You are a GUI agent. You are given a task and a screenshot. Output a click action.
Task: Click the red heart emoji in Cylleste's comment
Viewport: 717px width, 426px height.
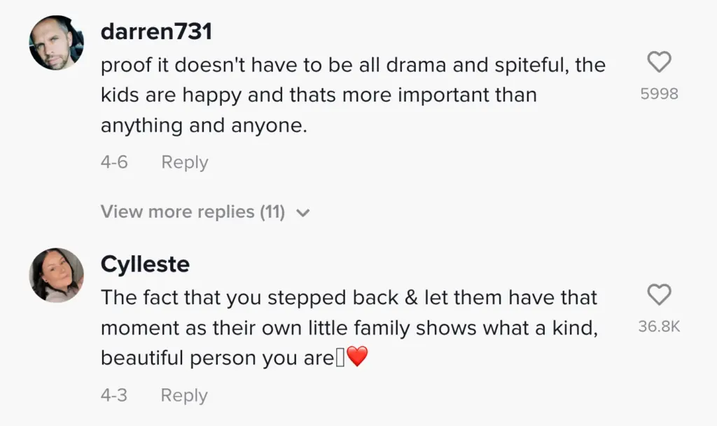click(357, 358)
